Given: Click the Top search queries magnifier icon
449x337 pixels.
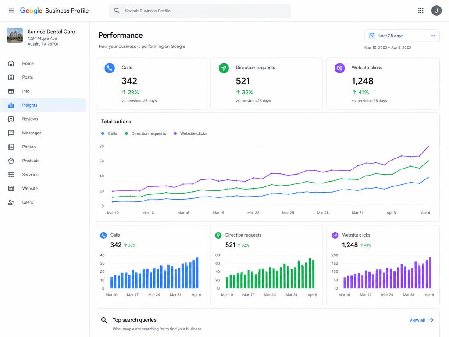Looking at the screenshot, I should [104, 320].
